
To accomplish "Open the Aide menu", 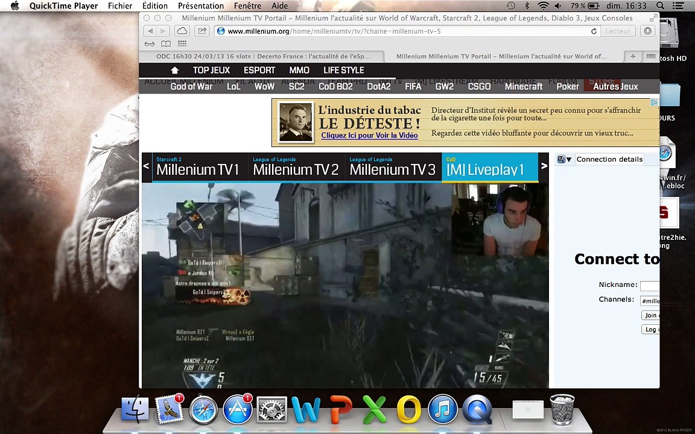I will pos(279,6).
